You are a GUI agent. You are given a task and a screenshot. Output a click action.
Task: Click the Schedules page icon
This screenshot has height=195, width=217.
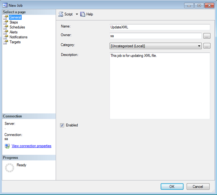[5, 27]
